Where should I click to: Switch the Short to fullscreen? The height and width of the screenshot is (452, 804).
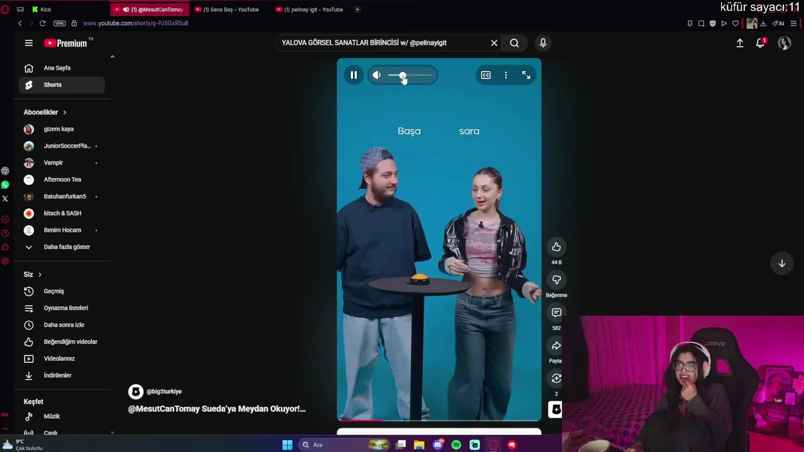pos(526,75)
